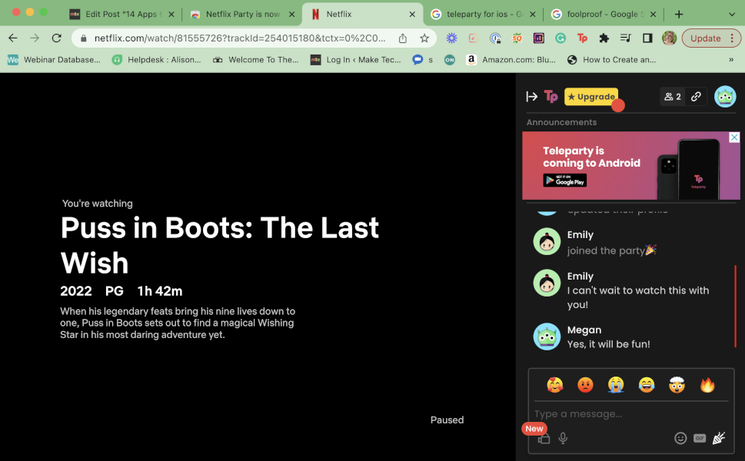Toggle the new camera feature in chat
Viewport: 745px width, 461px height.
click(544, 438)
